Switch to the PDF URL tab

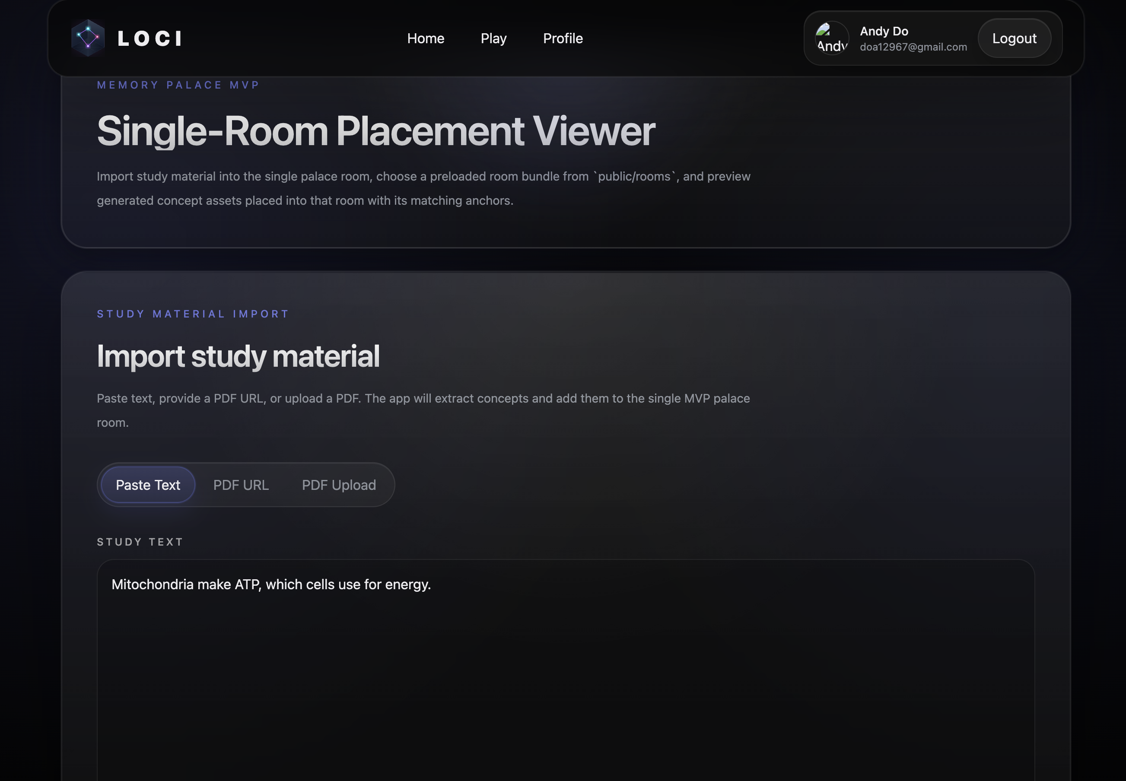point(241,485)
